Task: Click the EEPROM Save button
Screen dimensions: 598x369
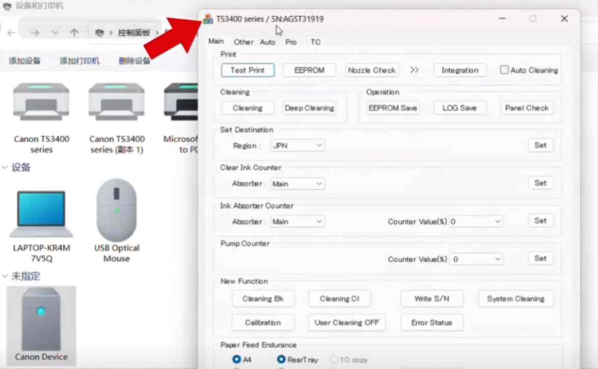Action: [x=393, y=108]
